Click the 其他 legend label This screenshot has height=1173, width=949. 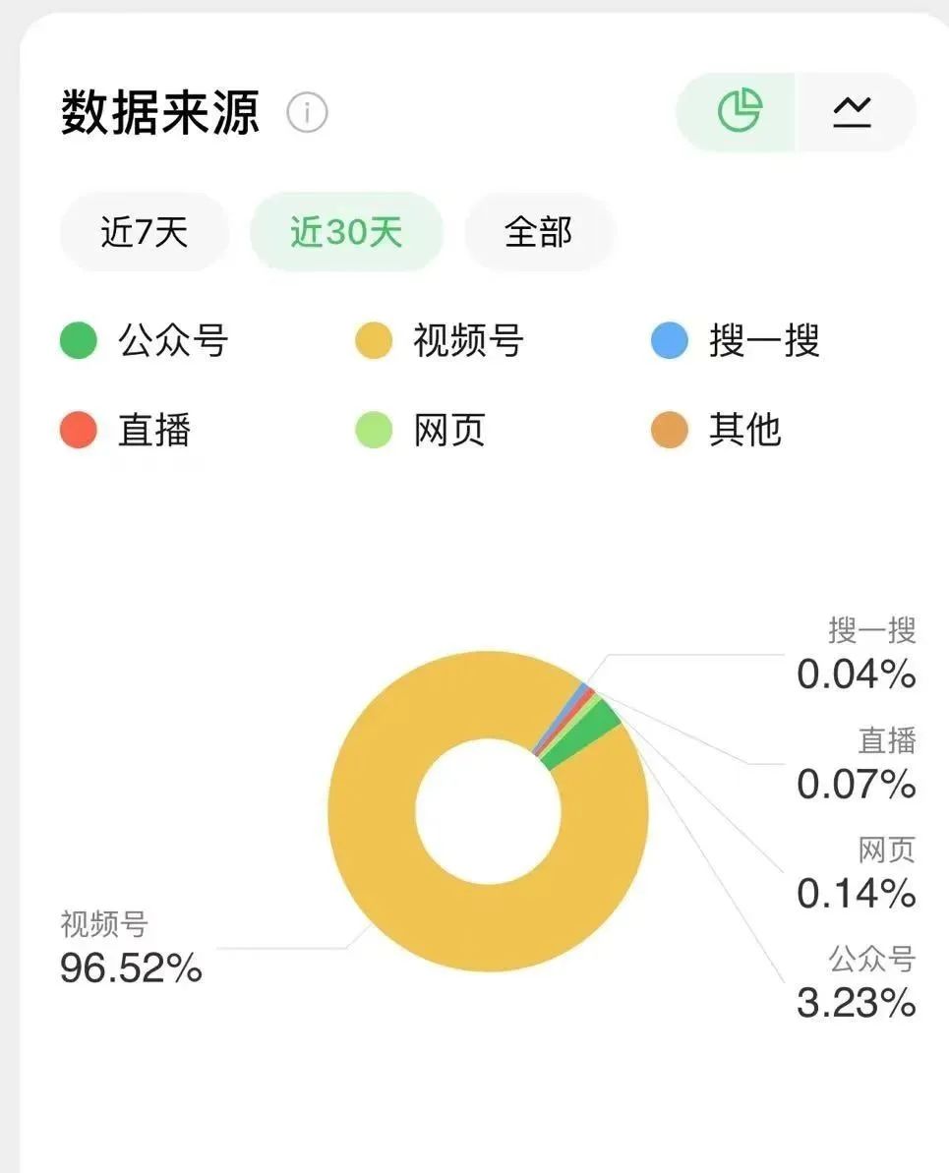(745, 430)
